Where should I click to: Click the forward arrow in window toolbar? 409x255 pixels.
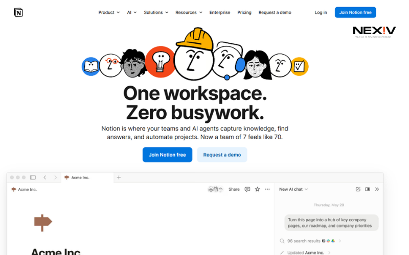click(55, 177)
